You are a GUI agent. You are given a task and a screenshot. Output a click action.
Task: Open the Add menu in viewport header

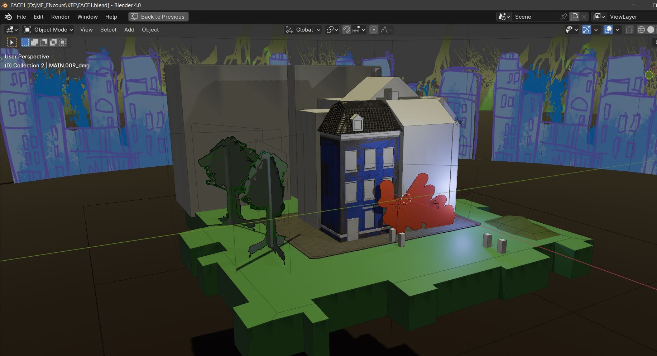[x=129, y=30]
